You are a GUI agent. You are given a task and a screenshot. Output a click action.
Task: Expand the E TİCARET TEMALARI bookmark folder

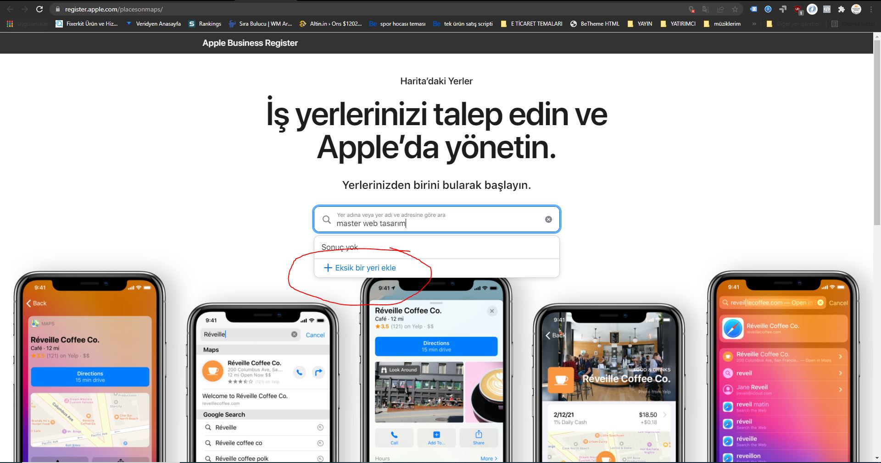(531, 24)
